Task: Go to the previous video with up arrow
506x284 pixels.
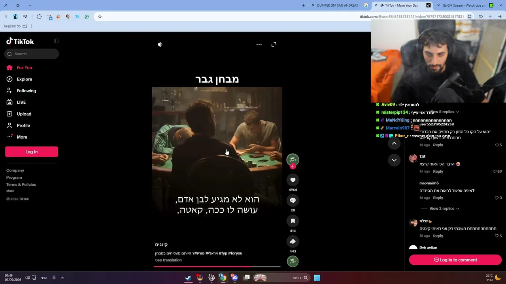Action: click(394, 144)
